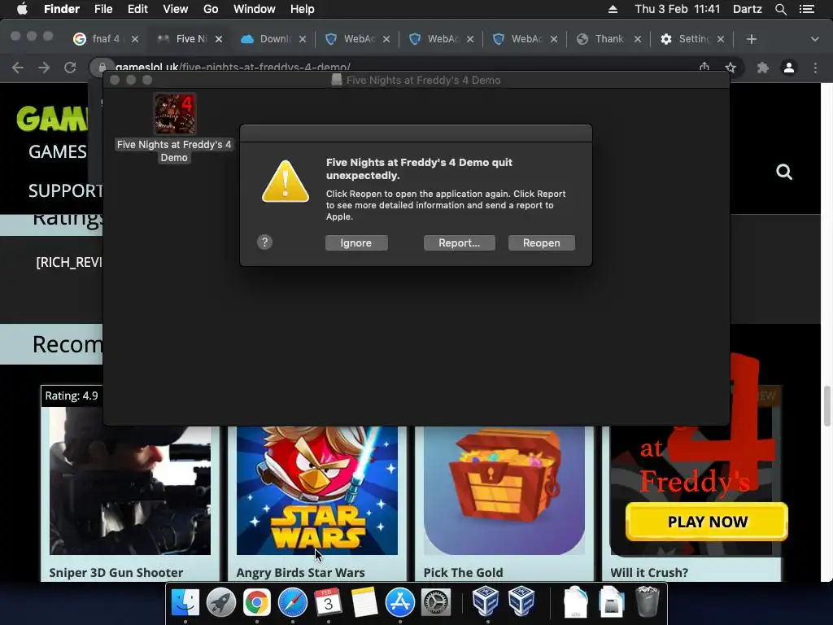Open the Chrome three-dot menu
The image size is (833, 625).
coord(815,68)
